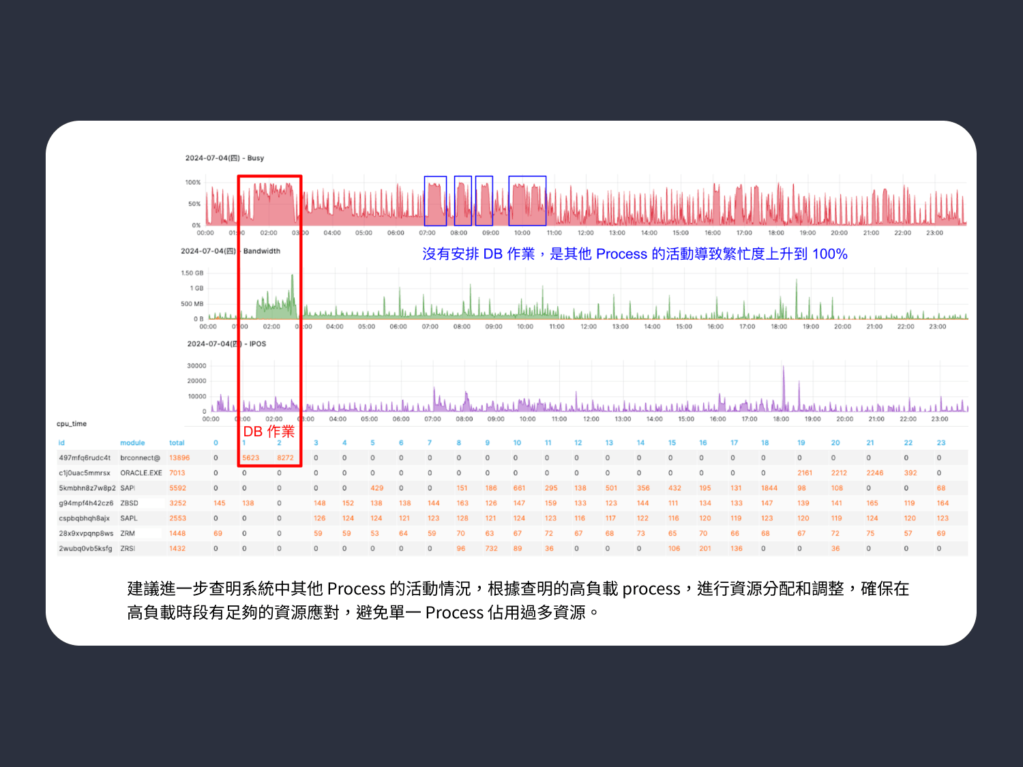The image size is (1023, 767).
Task: Sort table by the "module" column header
Action: point(132,443)
